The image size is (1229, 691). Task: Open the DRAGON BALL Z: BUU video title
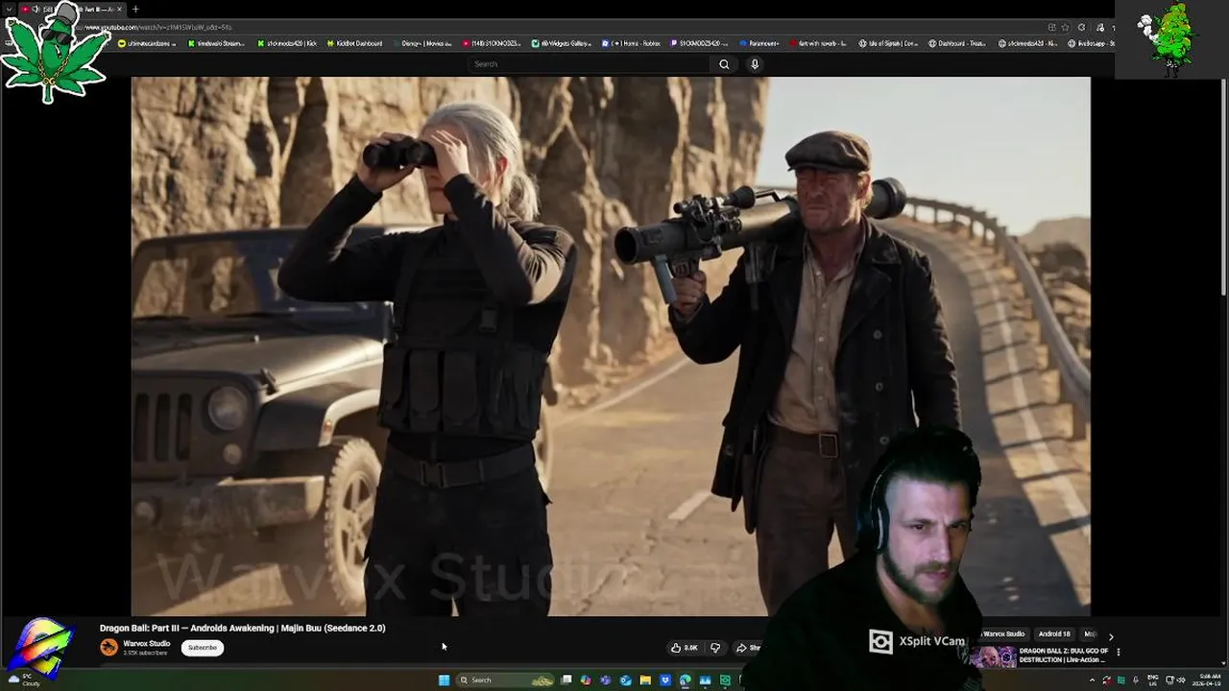1063,655
